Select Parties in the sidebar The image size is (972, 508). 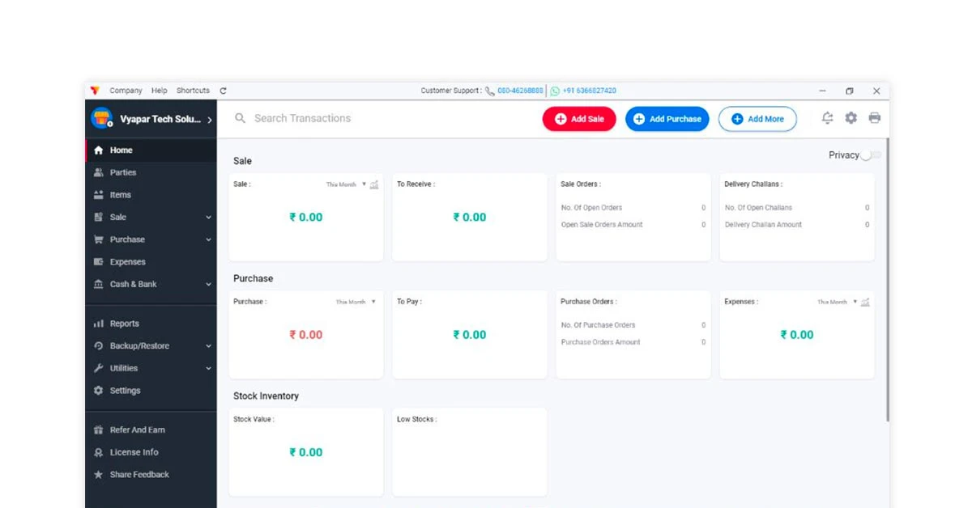tap(123, 172)
